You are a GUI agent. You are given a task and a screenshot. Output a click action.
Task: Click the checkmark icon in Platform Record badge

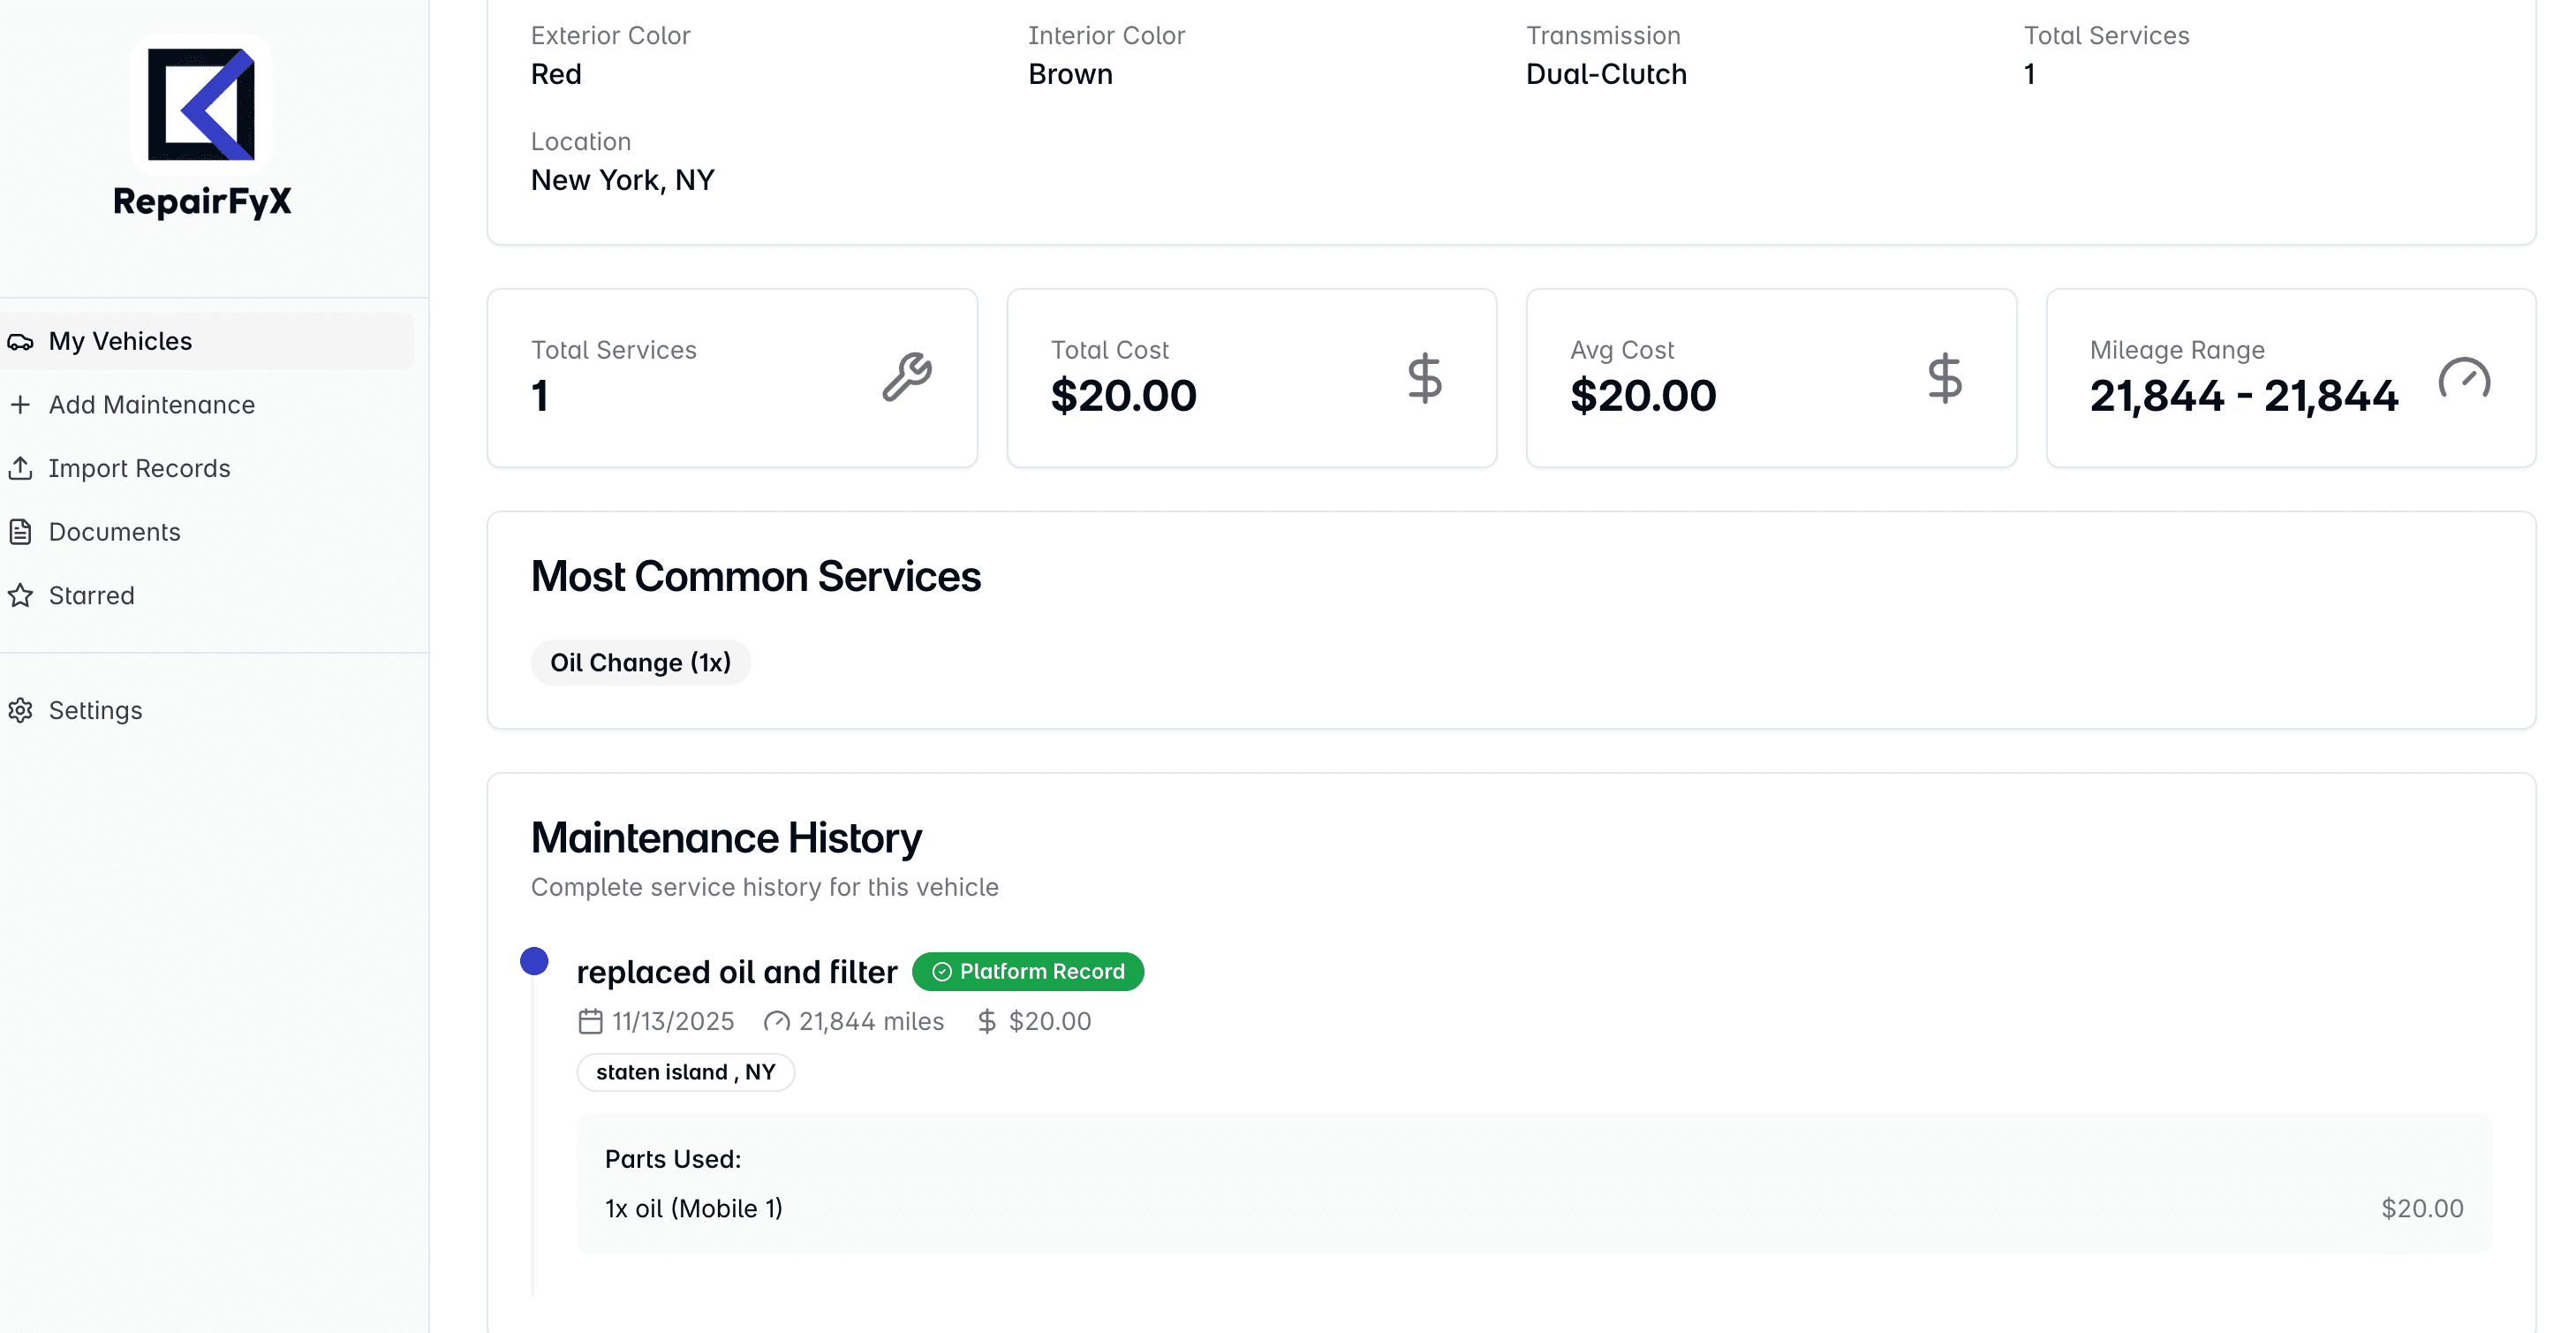tap(942, 972)
